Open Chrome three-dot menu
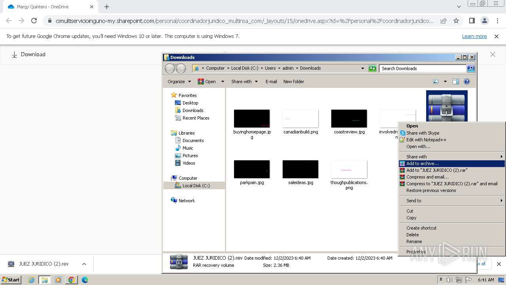506x285 pixels. (x=498, y=21)
